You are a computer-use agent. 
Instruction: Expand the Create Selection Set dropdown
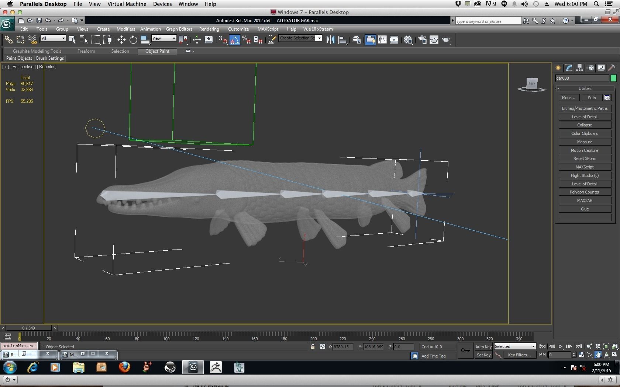point(319,38)
